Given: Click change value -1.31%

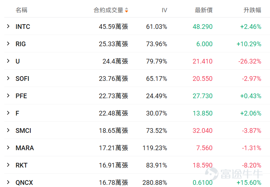Looking at the screenshot, I should point(252,148).
